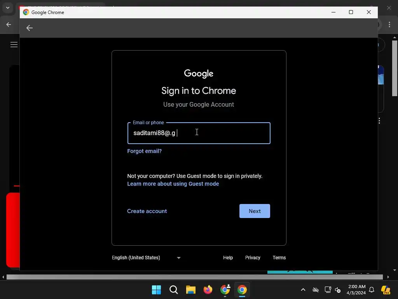The width and height of the screenshot is (398, 299).
Task: Go back using the sign-in window's back arrow
Action: click(x=30, y=28)
